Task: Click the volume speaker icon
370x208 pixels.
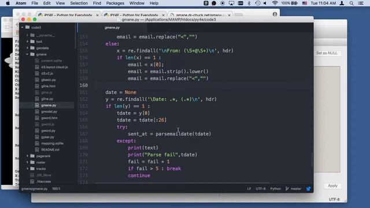Action: [265, 3]
